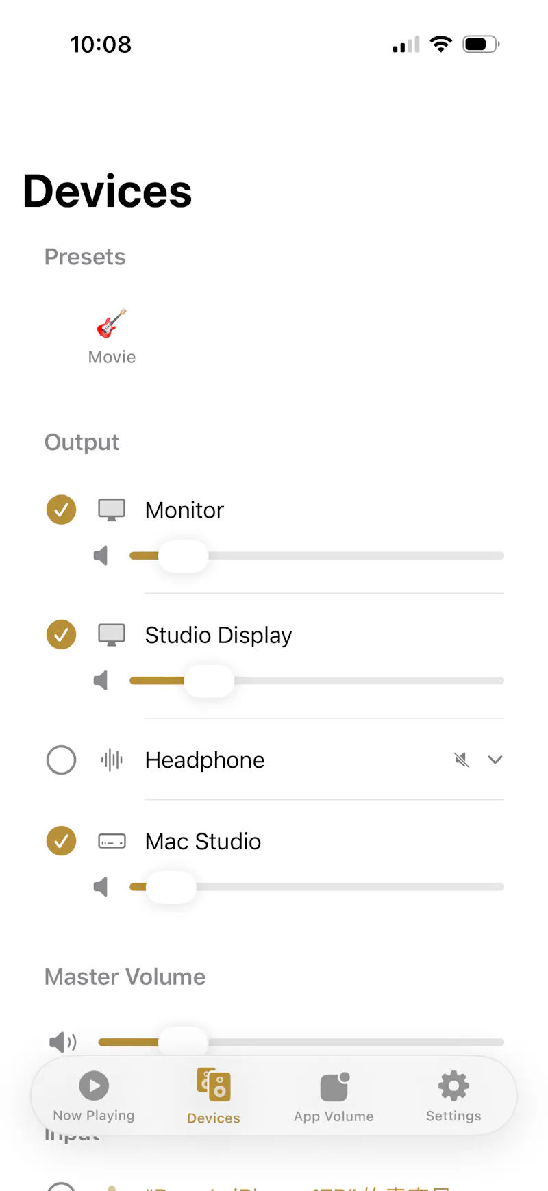Uncheck the Monitor output device

click(61, 510)
